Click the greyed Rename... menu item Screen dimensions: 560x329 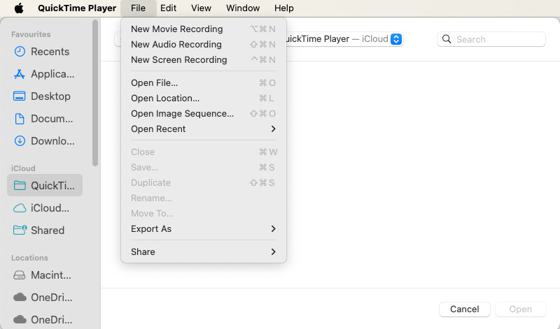point(204,198)
